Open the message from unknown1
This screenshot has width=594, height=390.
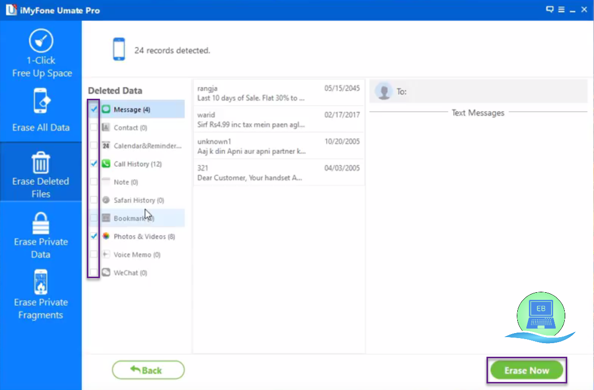pos(279,146)
